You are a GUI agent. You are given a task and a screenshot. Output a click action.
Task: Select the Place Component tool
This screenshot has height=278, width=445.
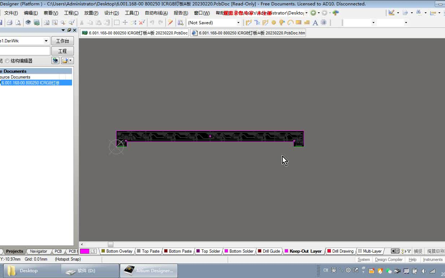(323, 22)
